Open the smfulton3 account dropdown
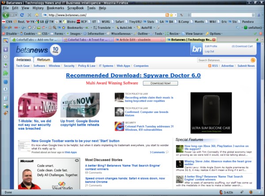The image size is (265, 196). [253, 27]
